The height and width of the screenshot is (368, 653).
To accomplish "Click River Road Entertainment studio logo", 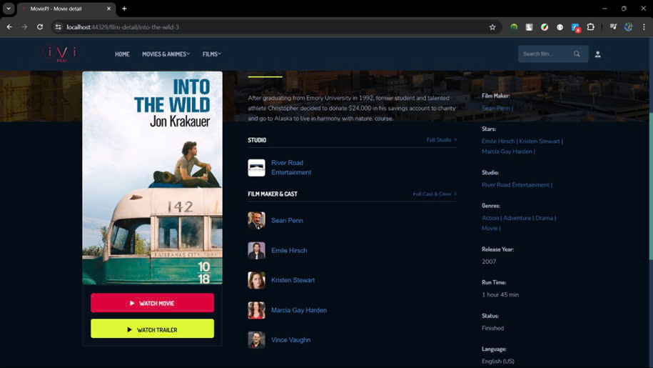I will tap(256, 167).
